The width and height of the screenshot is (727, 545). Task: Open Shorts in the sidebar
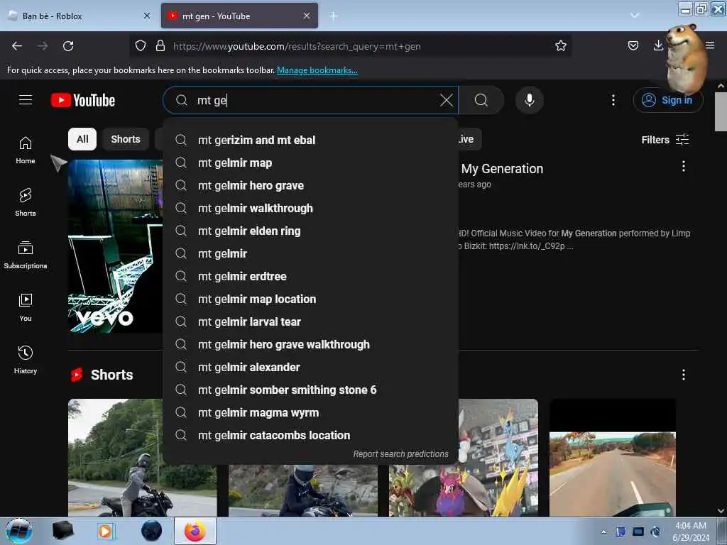(x=26, y=202)
